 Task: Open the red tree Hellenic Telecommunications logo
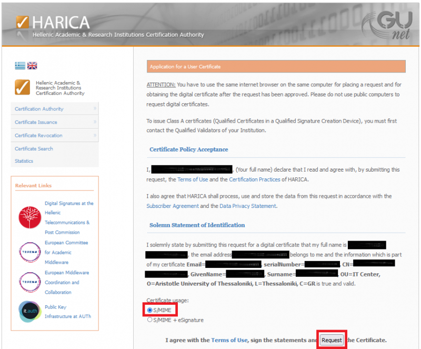pyautogui.click(x=30, y=217)
